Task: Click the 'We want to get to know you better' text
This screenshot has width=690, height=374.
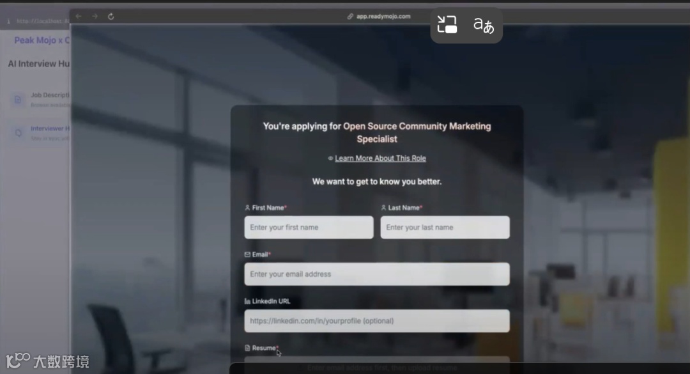Action: tap(377, 182)
